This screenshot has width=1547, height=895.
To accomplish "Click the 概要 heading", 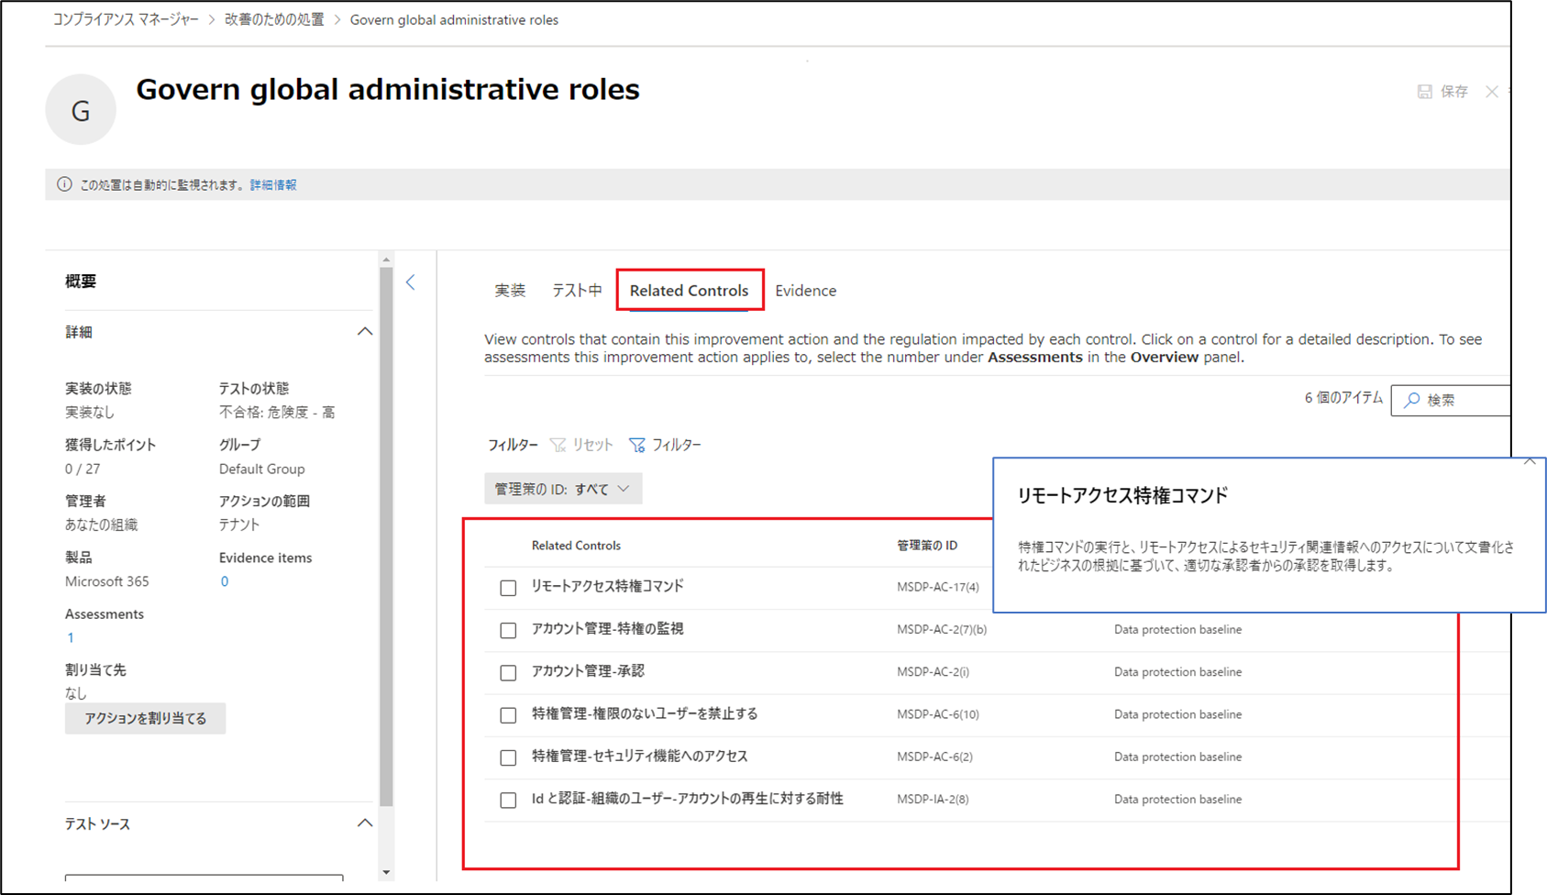I will point(81,282).
